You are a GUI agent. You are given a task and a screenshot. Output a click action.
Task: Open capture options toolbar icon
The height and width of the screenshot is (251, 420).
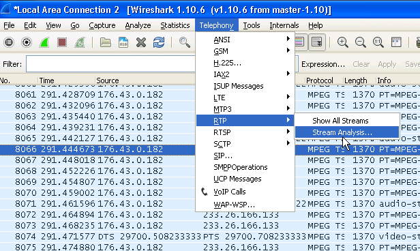27,42
